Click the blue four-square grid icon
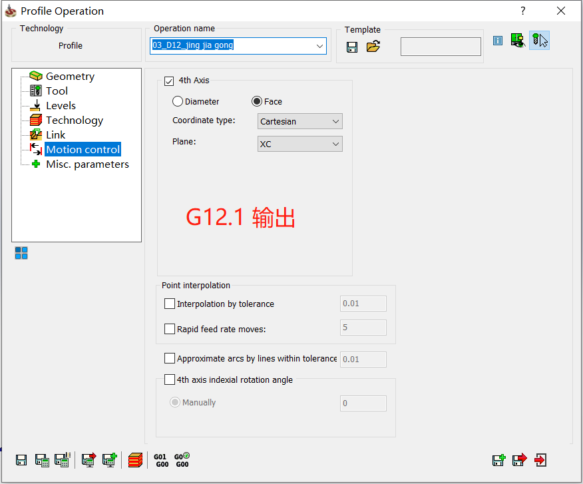Viewport: 583px width, 484px height. [21, 253]
